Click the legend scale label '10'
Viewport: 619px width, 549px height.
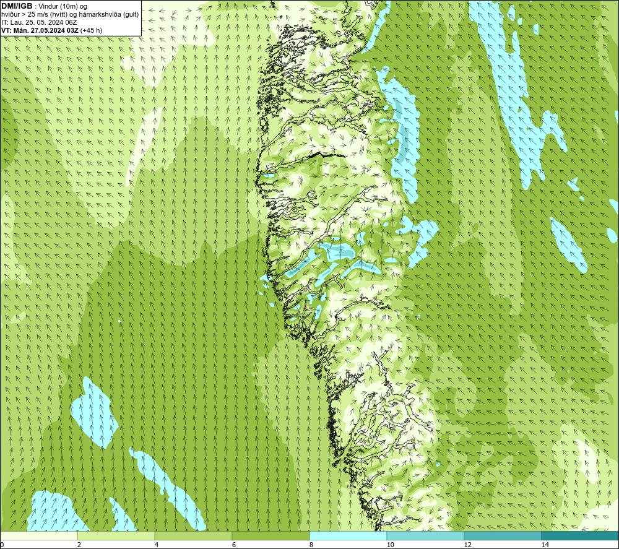click(x=391, y=545)
